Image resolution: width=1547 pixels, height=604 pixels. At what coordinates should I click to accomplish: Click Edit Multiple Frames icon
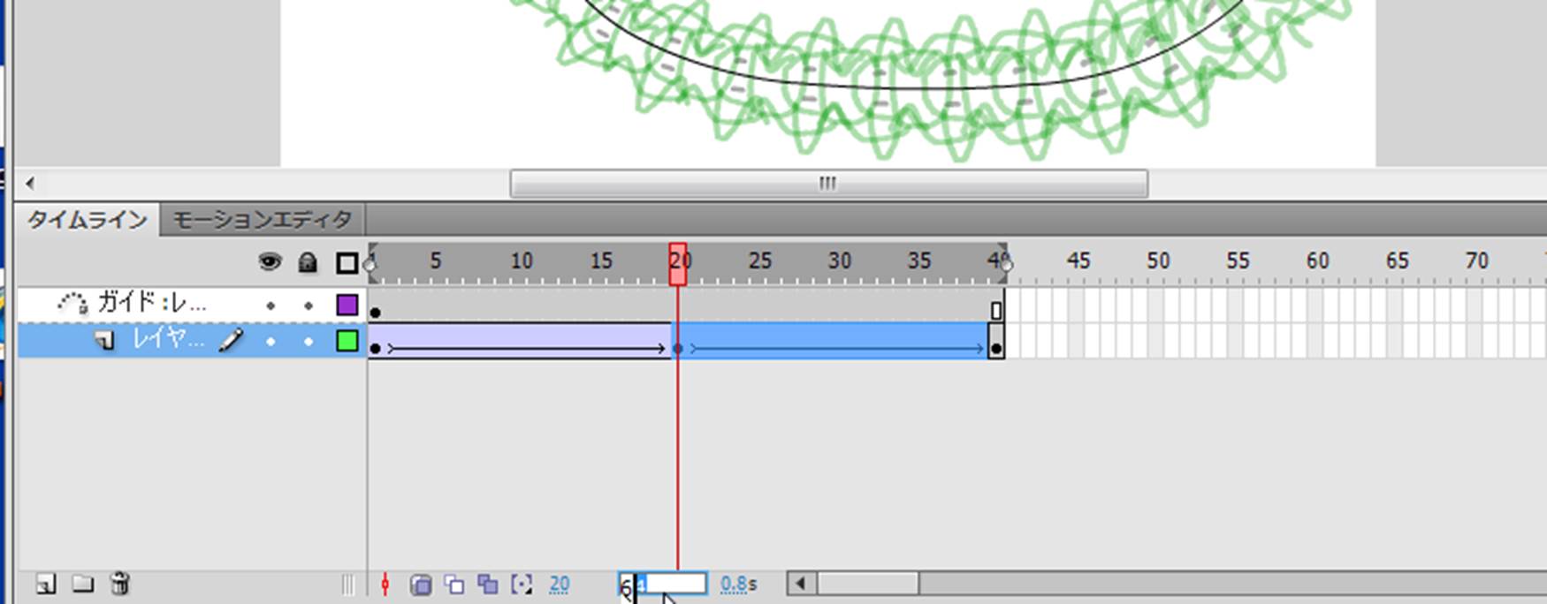(x=487, y=585)
